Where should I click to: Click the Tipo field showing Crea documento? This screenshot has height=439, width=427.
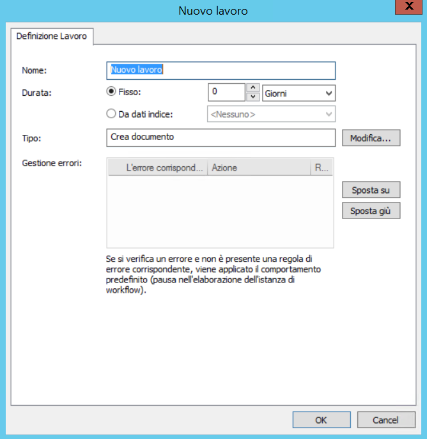[x=221, y=138]
